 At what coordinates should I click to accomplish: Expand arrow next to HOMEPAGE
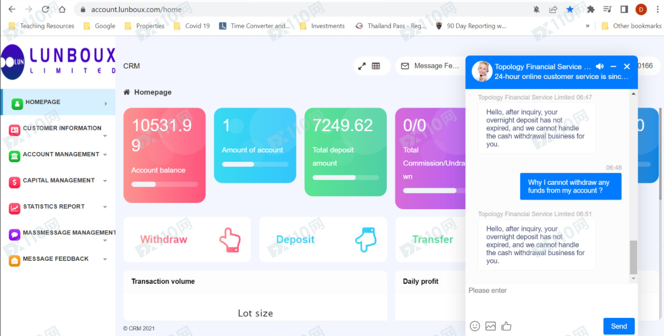[106, 103]
